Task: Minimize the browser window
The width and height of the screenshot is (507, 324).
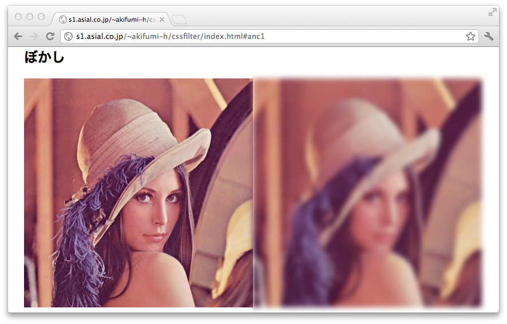Action: (x=30, y=17)
